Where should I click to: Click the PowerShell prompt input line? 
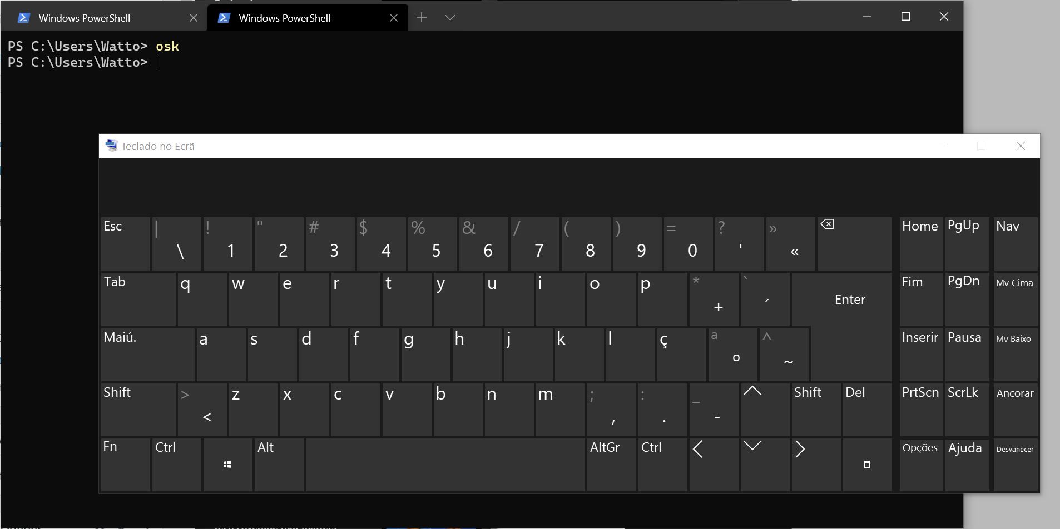point(482,62)
